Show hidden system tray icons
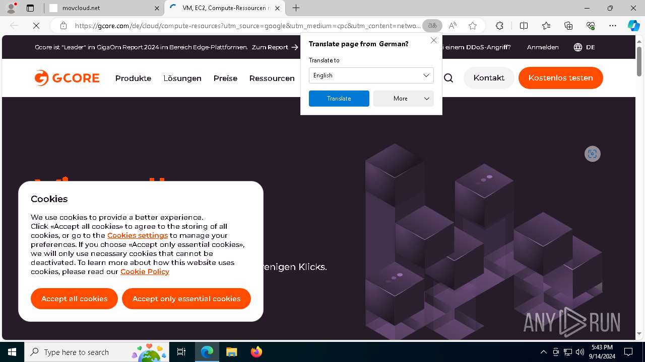This screenshot has width=645, height=362. coord(543,352)
